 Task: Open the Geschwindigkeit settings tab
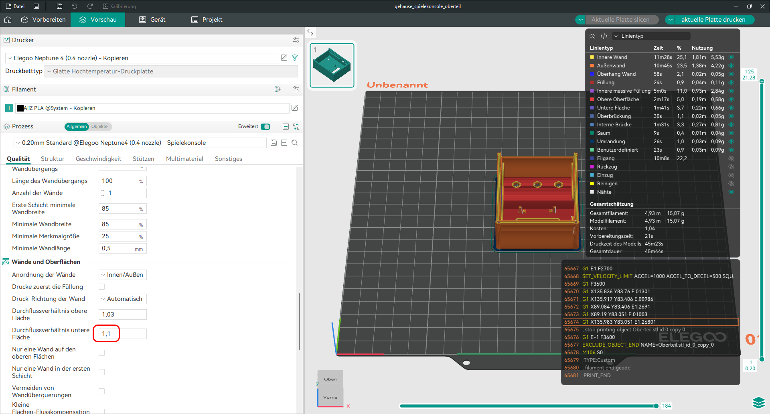[x=99, y=159]
